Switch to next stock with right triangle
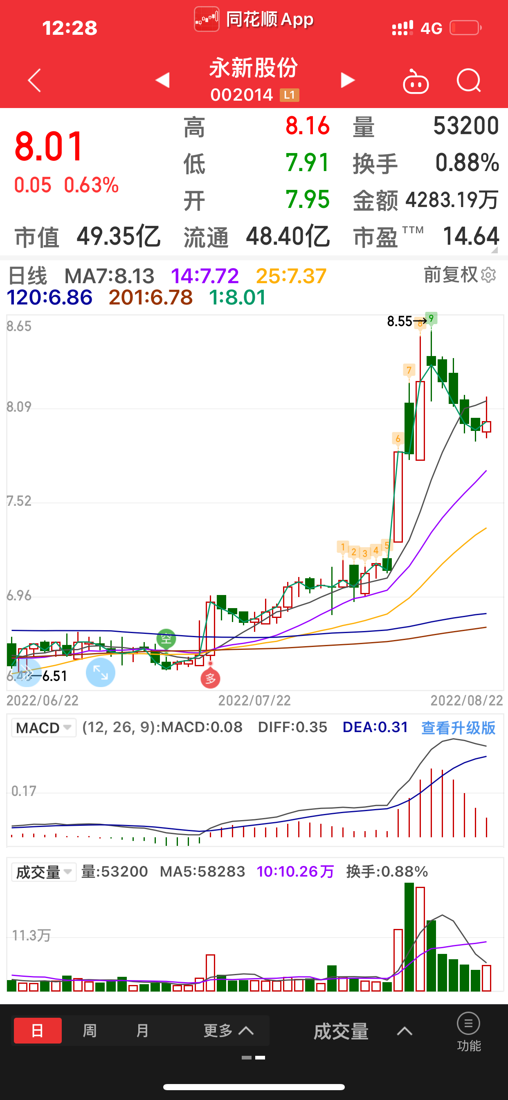Screen dimensions: 508x1100 click(348, 80)
